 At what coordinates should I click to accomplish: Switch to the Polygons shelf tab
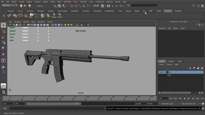tap(40, 11)
